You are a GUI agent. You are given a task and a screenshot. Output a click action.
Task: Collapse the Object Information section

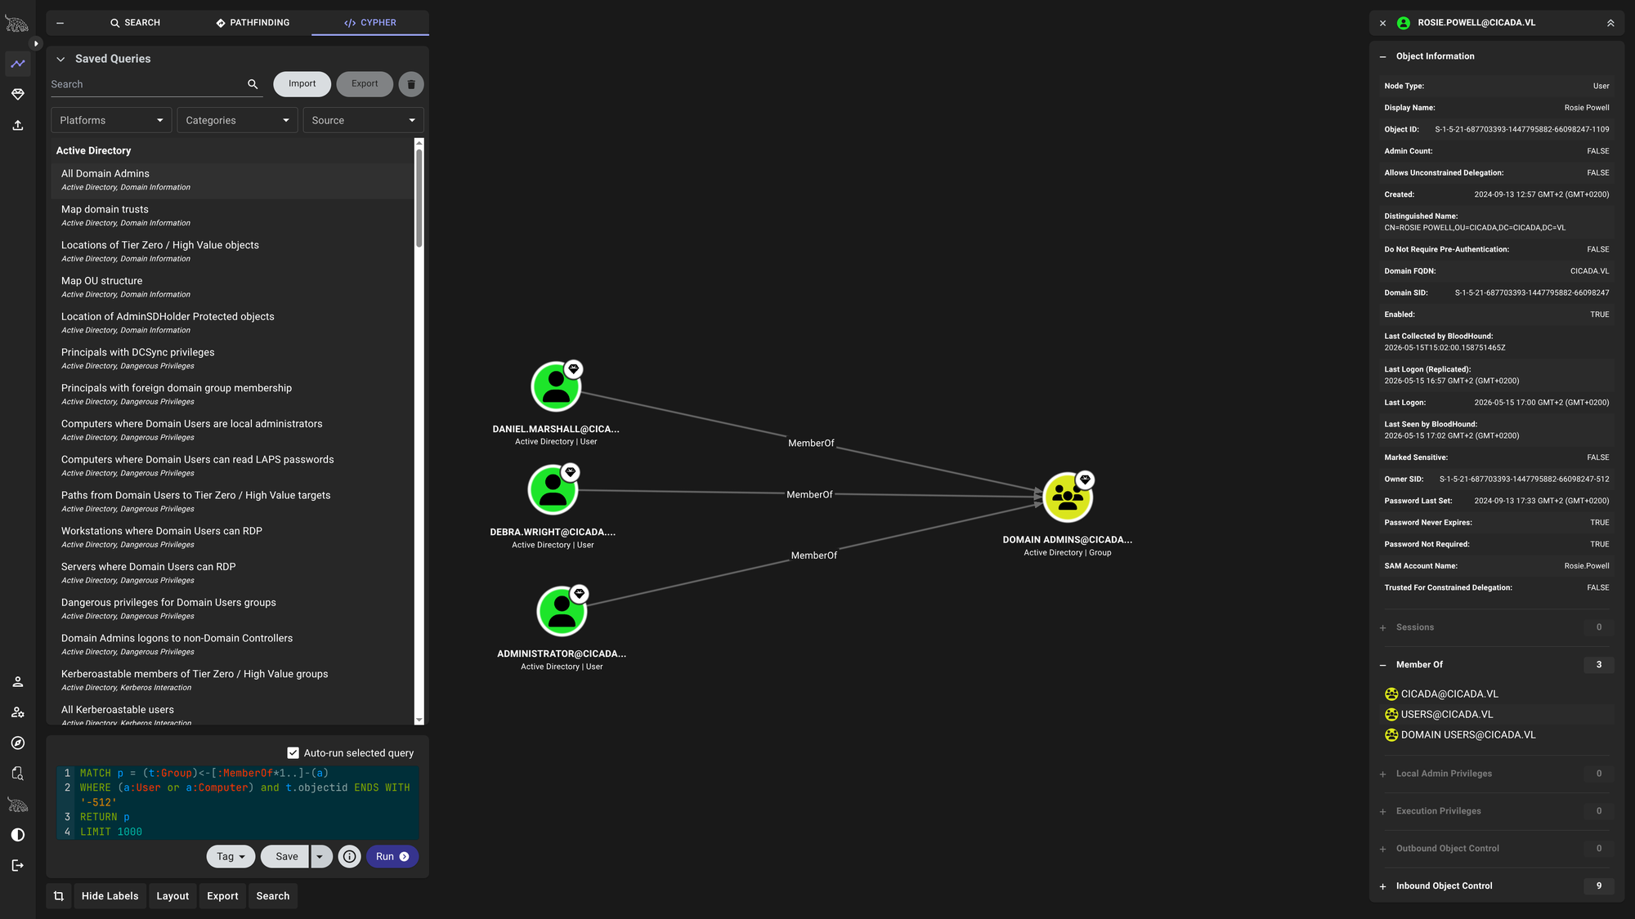[1382, 56]
